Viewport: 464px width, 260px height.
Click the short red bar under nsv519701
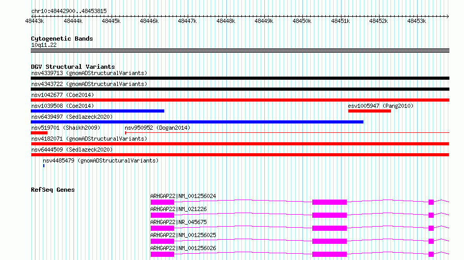point(39,133)
